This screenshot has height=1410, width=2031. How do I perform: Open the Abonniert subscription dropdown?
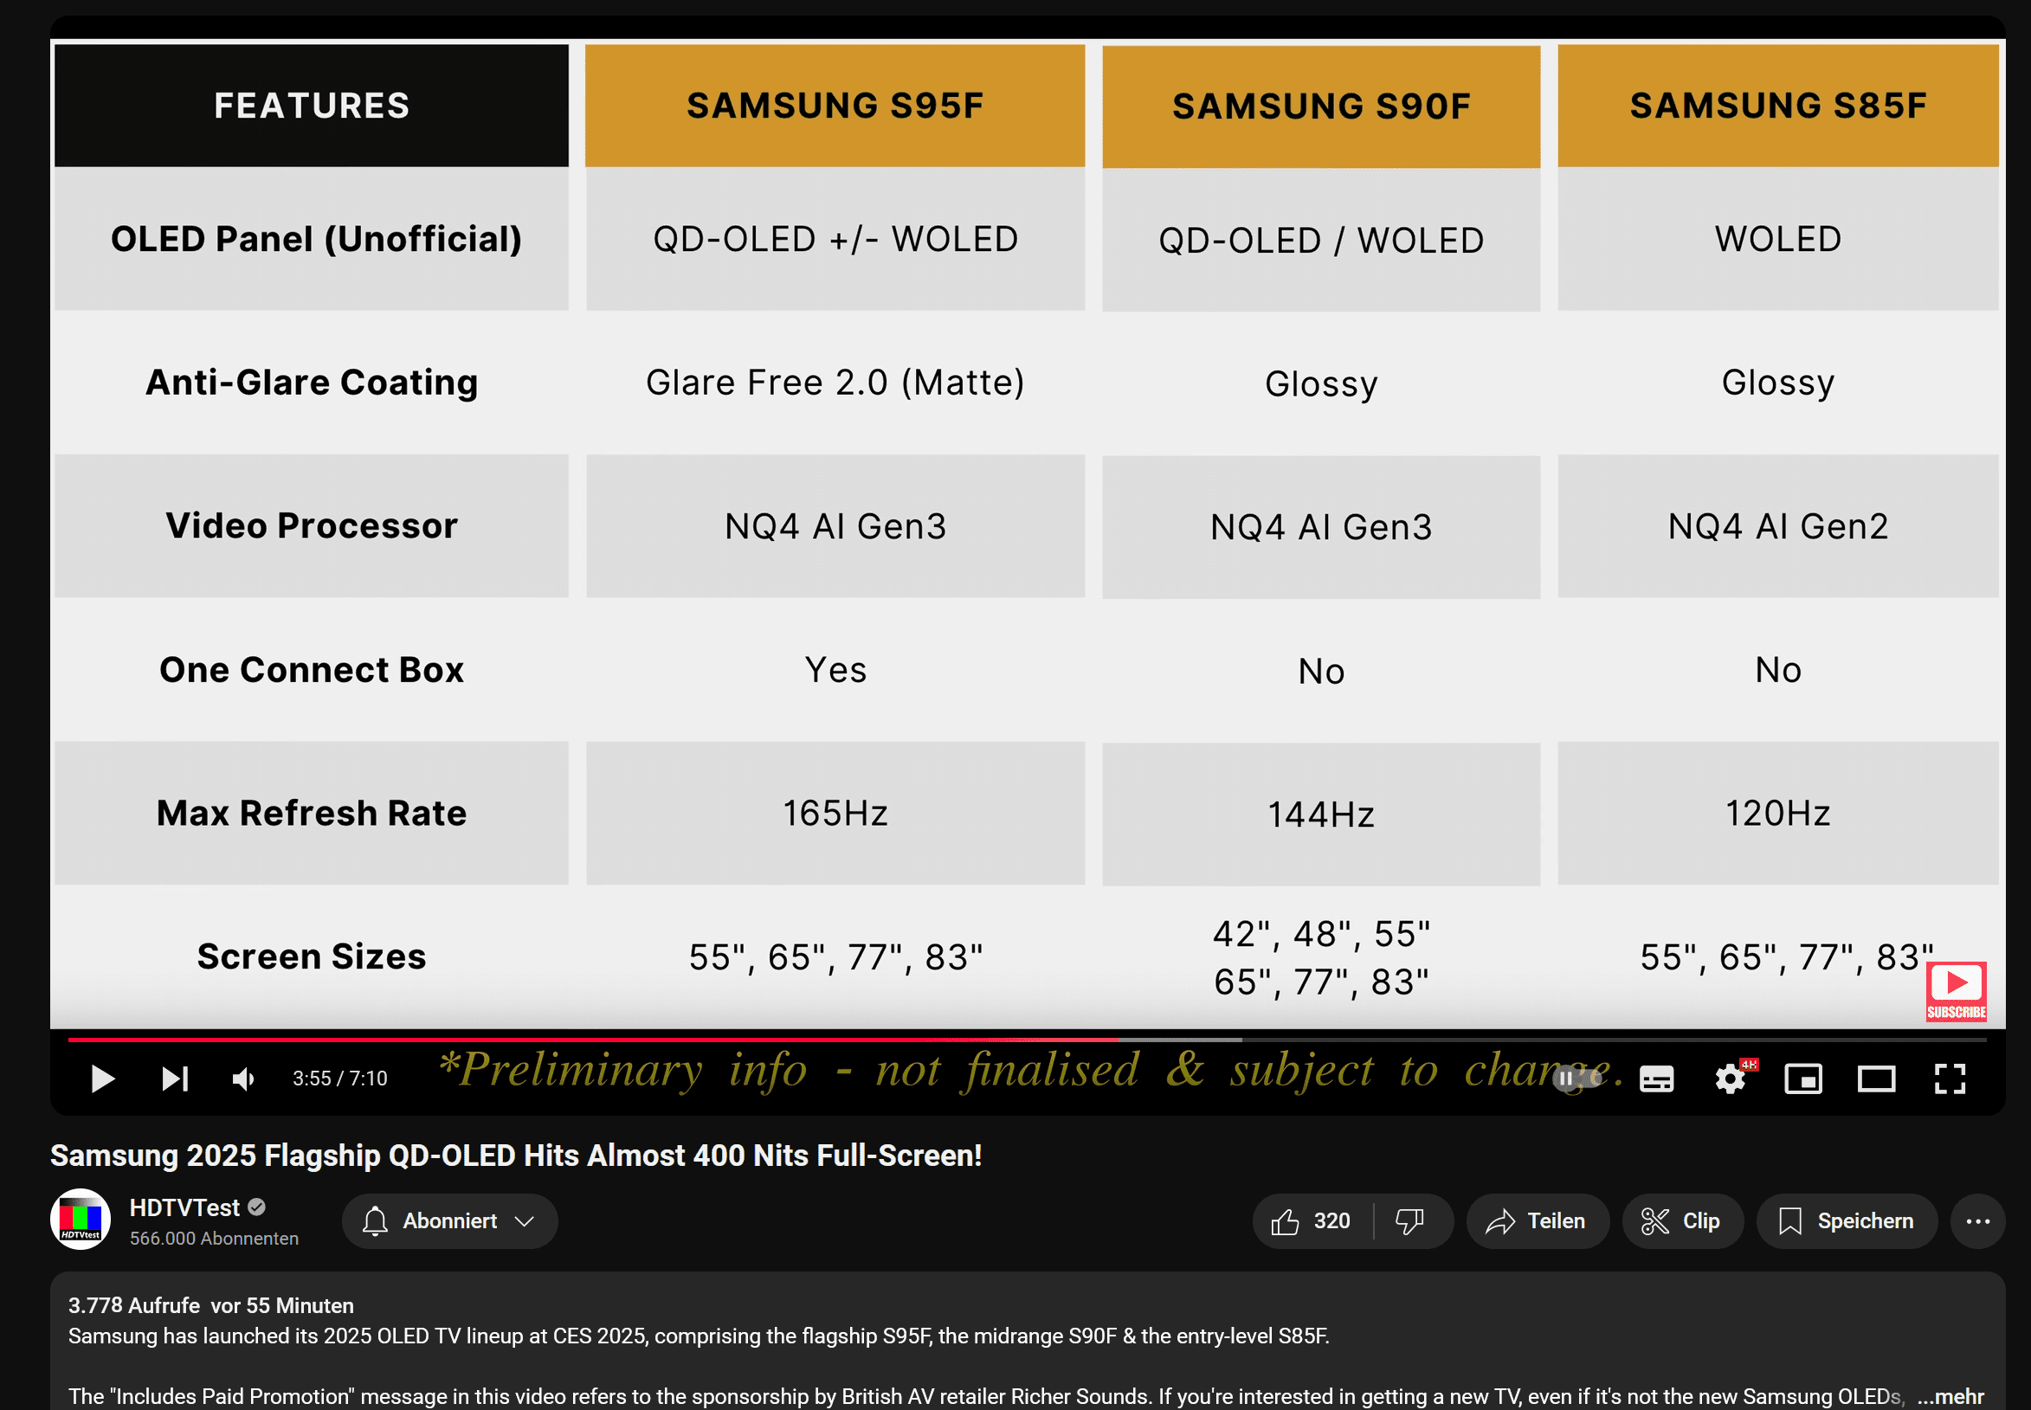(x=449, y=1221)
